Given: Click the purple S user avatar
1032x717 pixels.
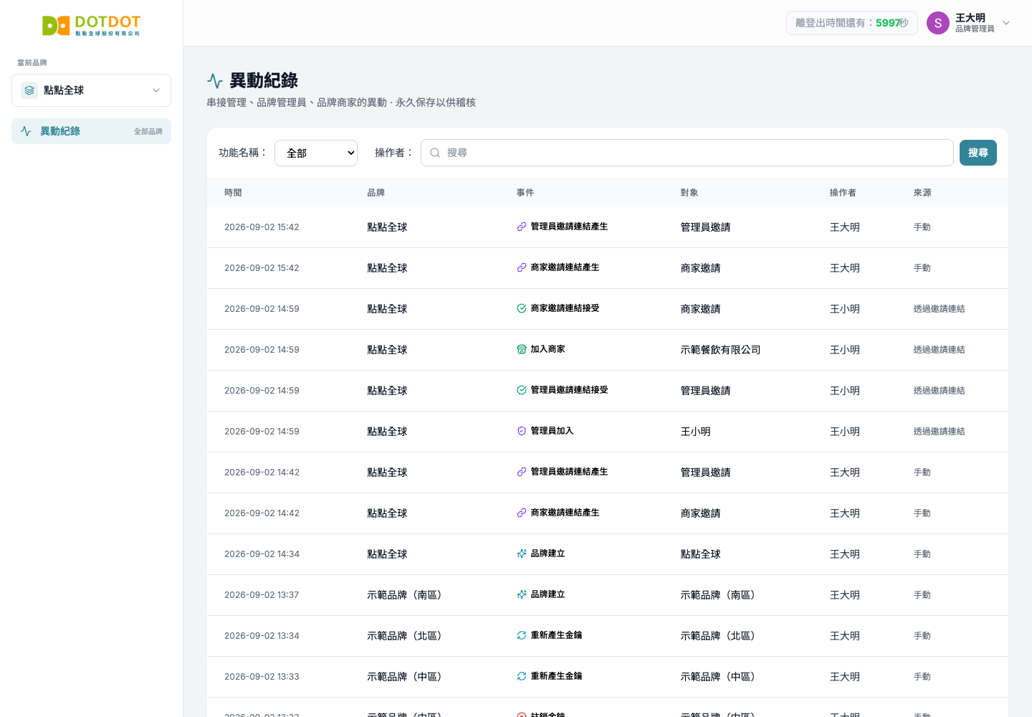Looking at the screenshot, I should (x=938, y=23).
